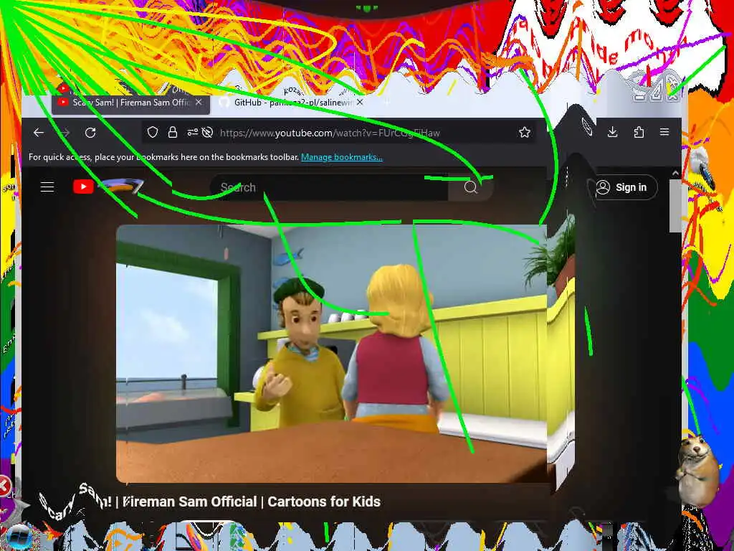Click the red X error icon at left edge
This screenshot has height=551, width=734.
click(x=4, y=486)
